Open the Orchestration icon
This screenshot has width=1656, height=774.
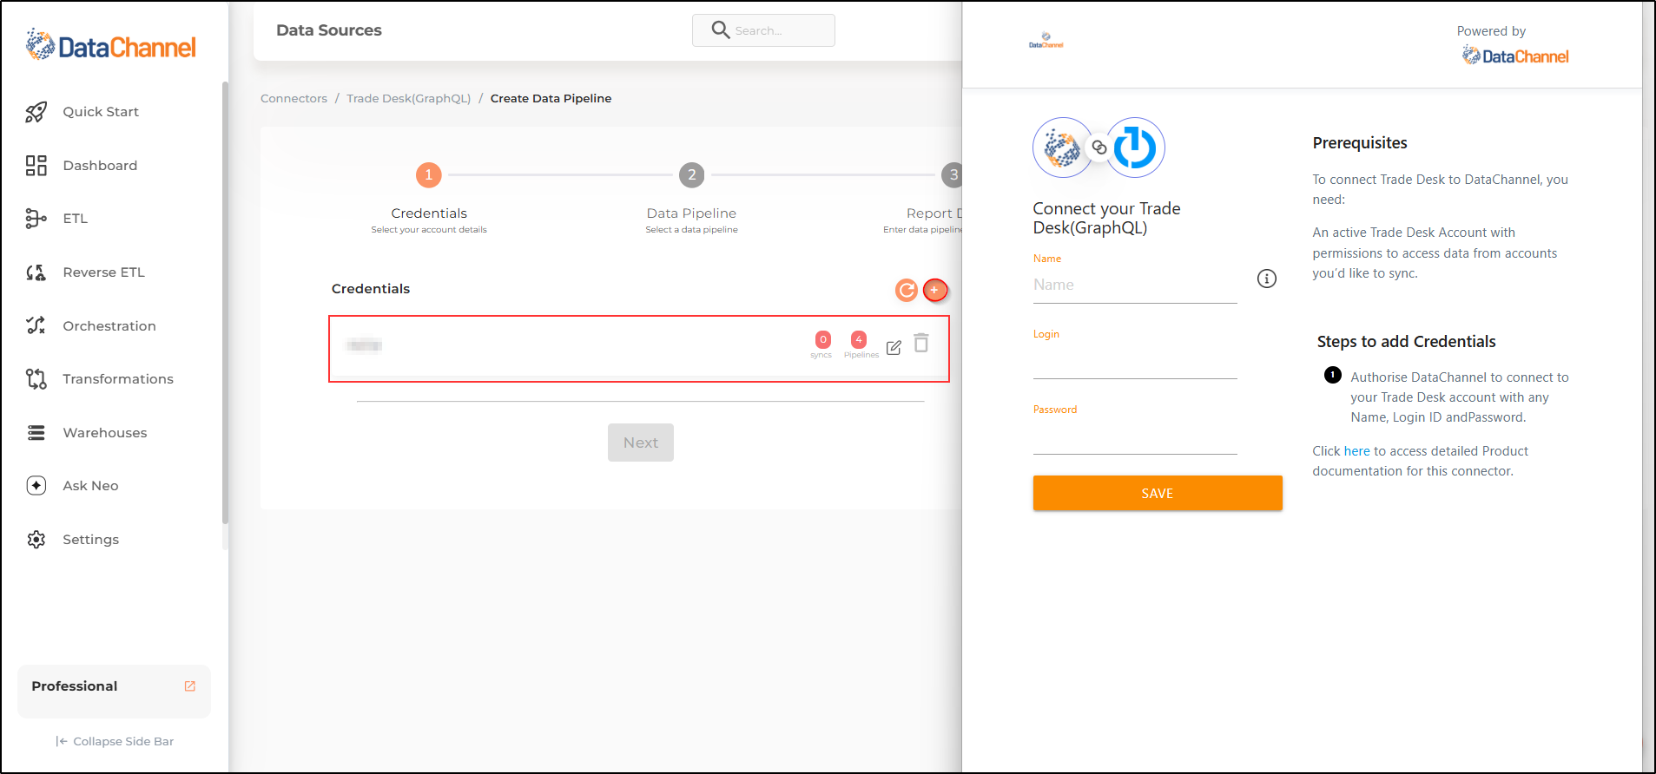pos(36,325)
